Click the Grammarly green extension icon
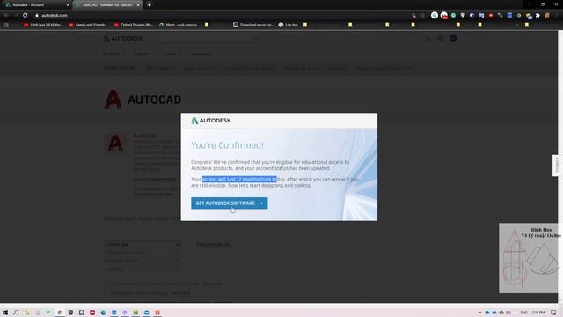The height and width of the screenshot is (317, 563). pyautogui.click(x=454, y=16)
